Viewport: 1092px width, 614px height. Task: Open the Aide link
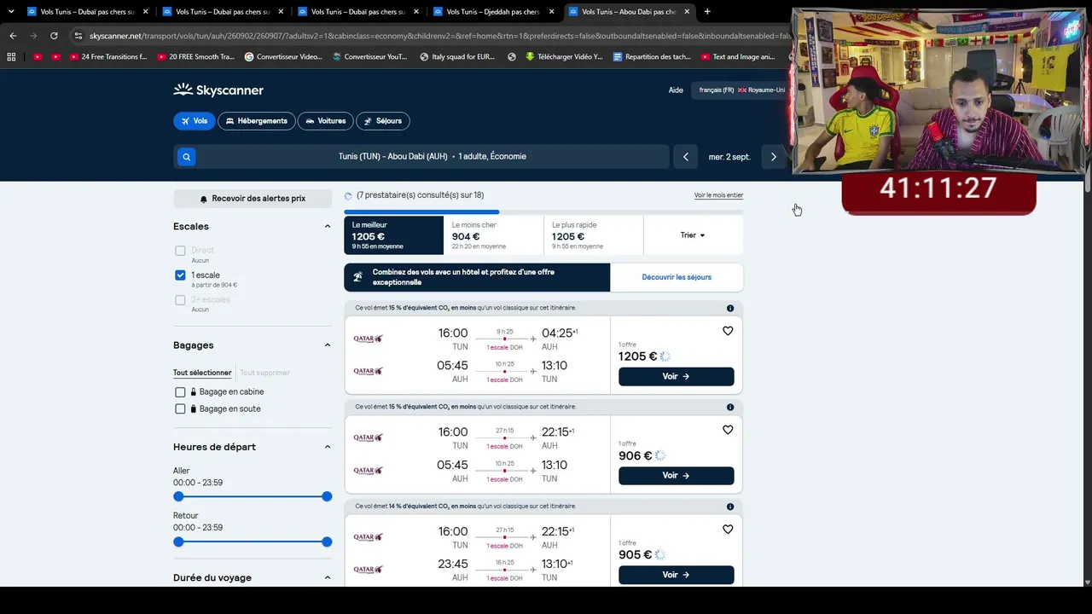click(x=676, y=90)
